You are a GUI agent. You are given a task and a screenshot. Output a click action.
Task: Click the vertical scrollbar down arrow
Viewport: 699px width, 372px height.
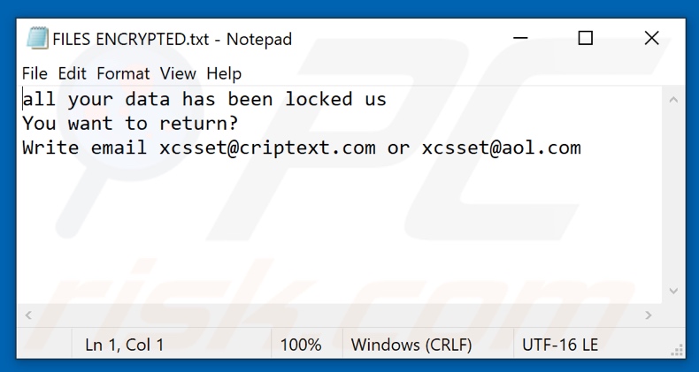pyautogui.click(x=672, y=292)
